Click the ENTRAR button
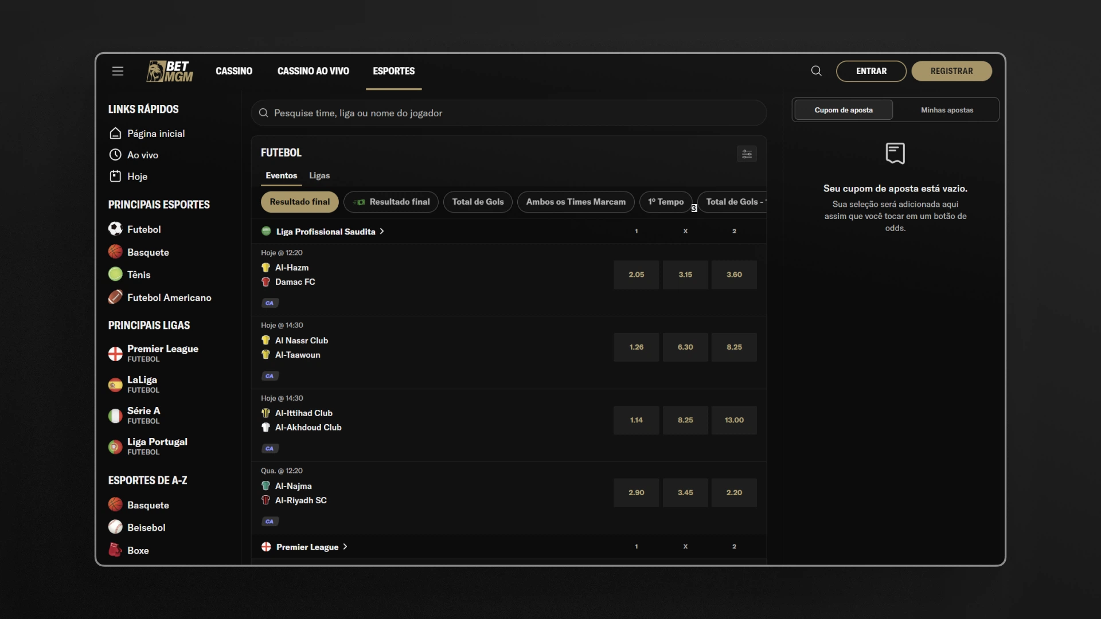1101x619 pixels. click(x=871, y=71)
